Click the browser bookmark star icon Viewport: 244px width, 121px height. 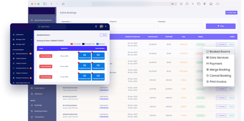63,4
